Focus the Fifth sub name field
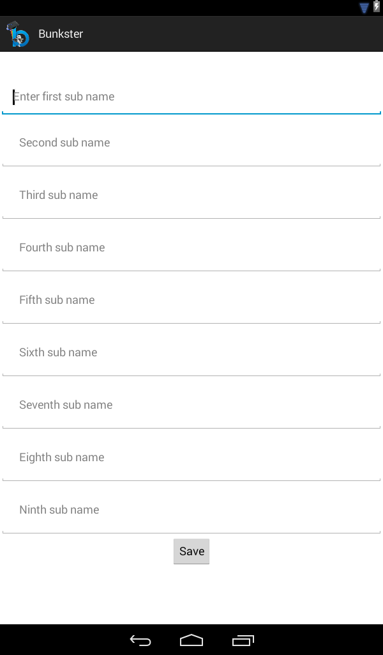This screenshot has width=383, height=655. [x=191, y=300]
